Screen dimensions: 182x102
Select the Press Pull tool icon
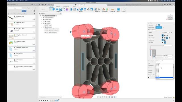click(71, 9)
